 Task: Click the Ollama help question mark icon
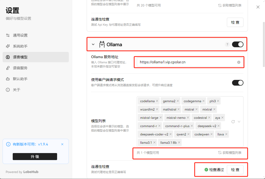pos(227,44)
